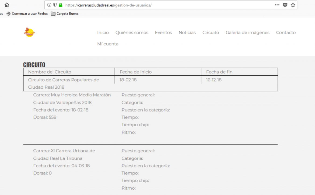The width and height of the screenshot is (315, 195).
Task: Click the Carreras Populares site logo
Action: (29, 32)
